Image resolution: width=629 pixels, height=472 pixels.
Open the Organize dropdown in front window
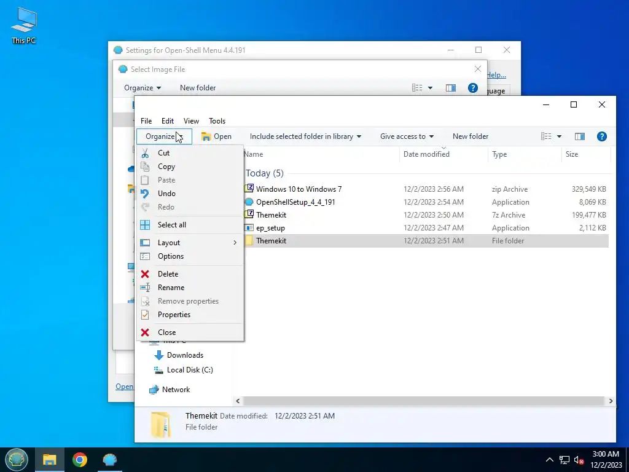pyautogui.click(x=164, y=136)
